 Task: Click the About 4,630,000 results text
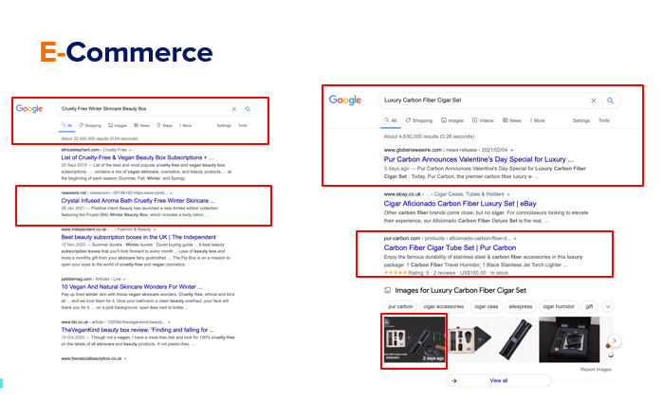(x=429, y=136)
